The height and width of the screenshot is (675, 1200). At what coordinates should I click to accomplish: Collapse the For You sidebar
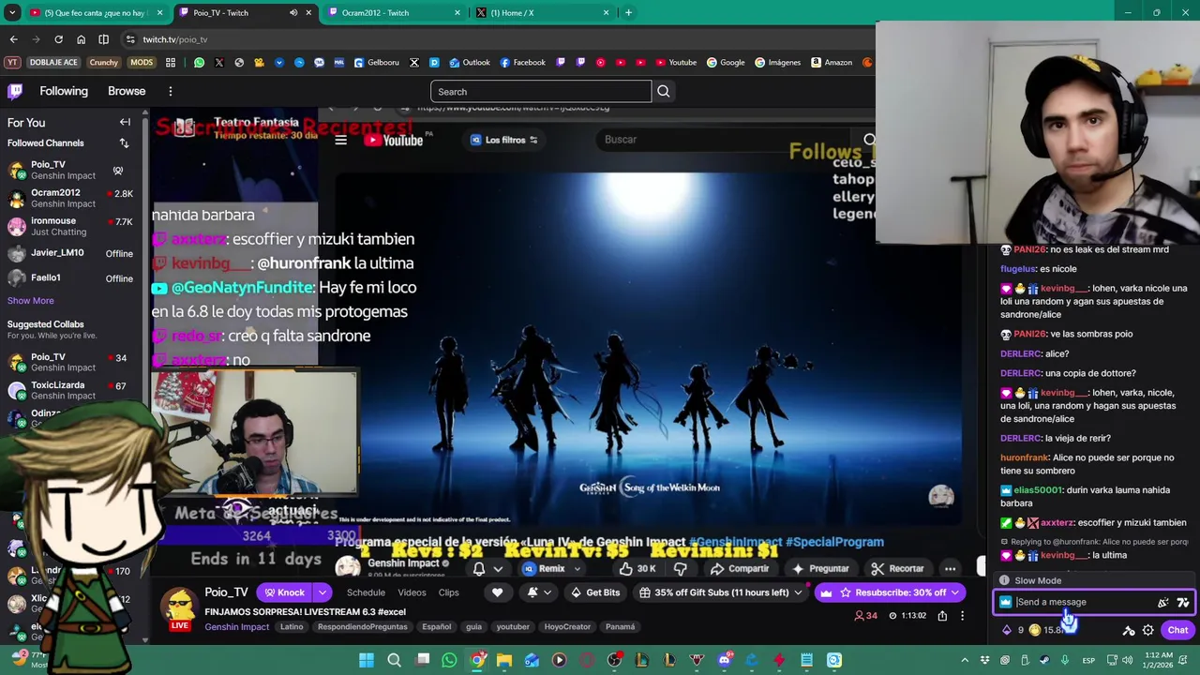[x=125, y=122]
